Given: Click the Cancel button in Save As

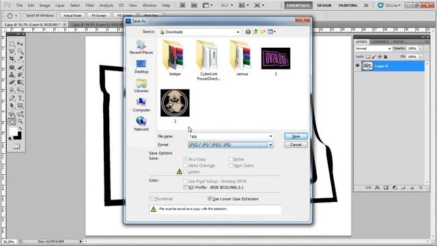Looking at the screenshot, I should pyautogui.click(x=296, y=144).
